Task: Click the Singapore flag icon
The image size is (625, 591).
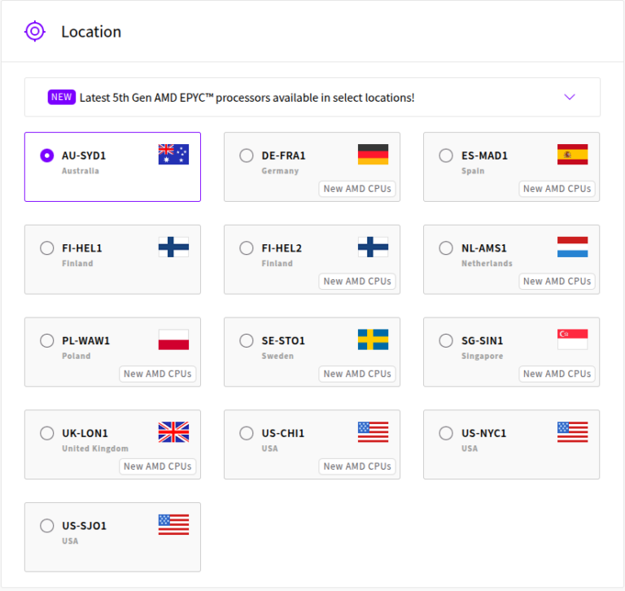Action: [x=572, y=339]
